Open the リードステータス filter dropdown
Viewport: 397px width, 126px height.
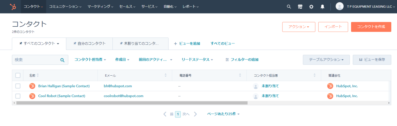[x=197, y=60]
